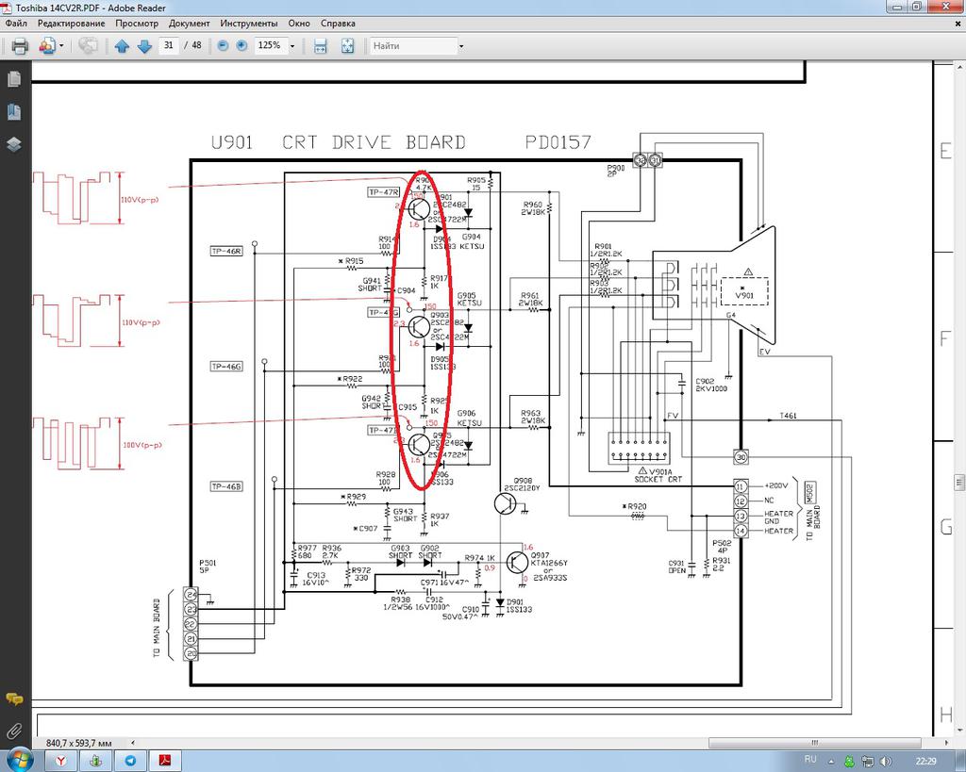Screen dimensions: 966x772
Task: Open the Comments panel icon
Action: pyautogui.click(x=14, y=699)
